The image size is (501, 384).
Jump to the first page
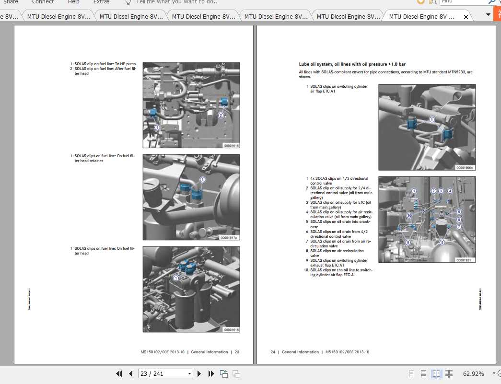click(119, 373)
